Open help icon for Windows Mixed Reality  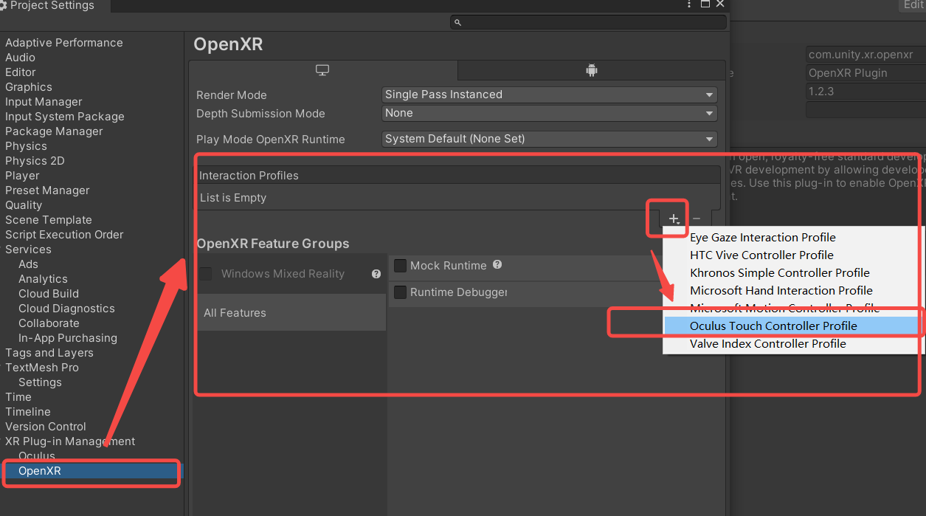(376, 274)
